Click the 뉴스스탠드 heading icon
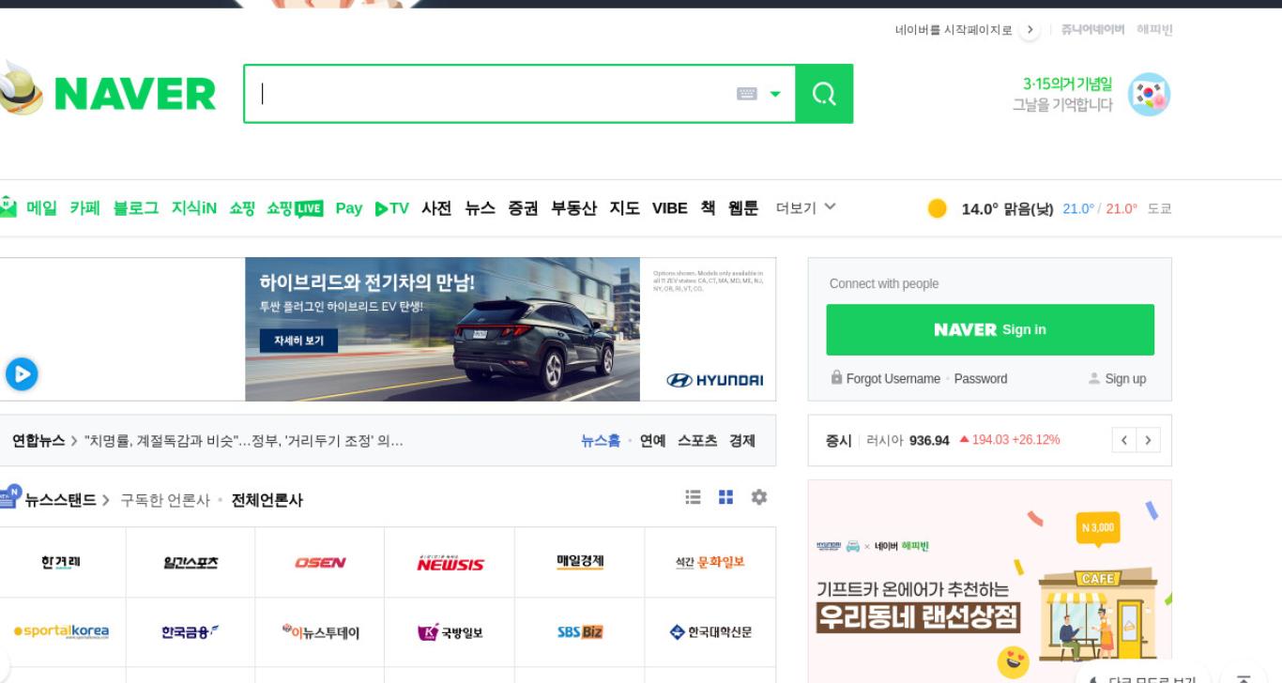Image resolution: width=1282 pixels, height=683 pixels. coord(9,495)
